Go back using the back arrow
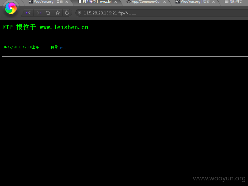Screen dimensions: 248x186 28,13
